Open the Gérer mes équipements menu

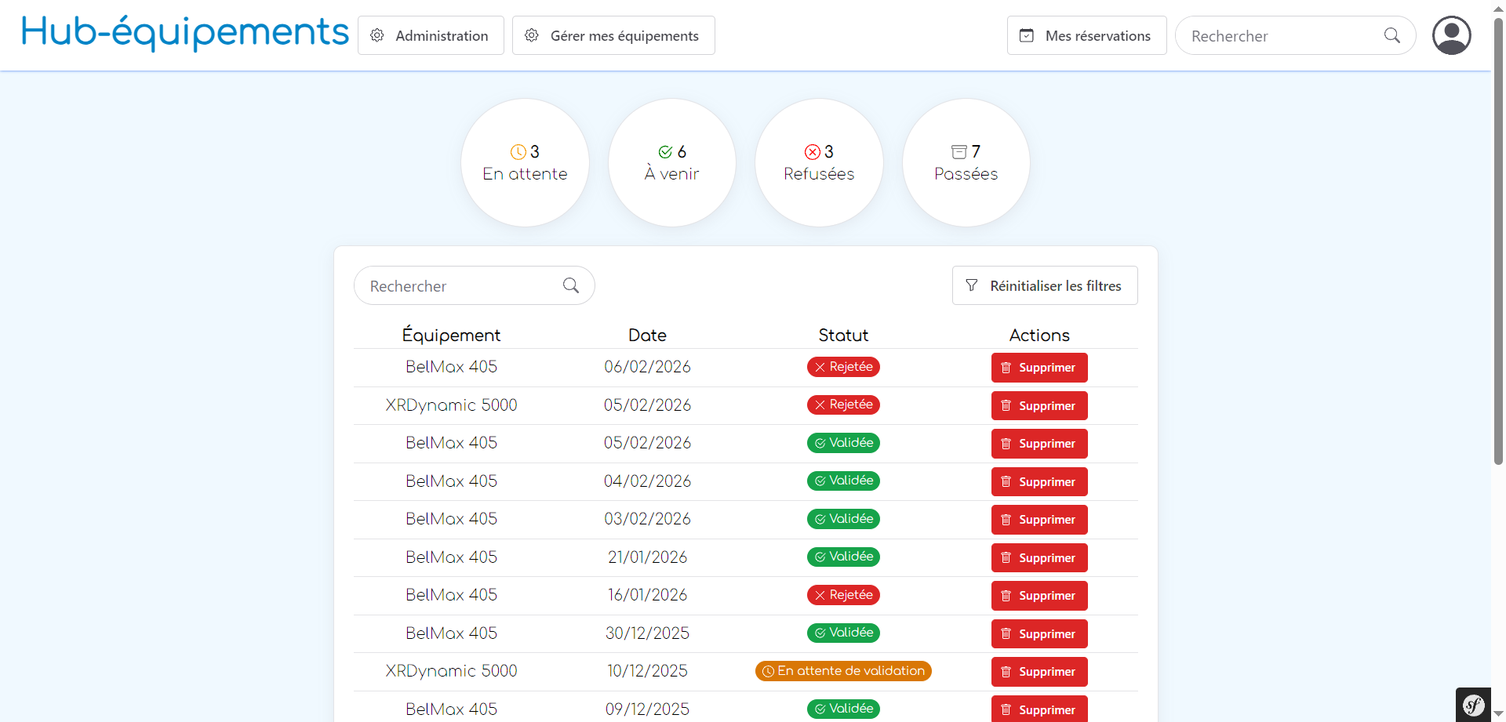tap(613, 35)
